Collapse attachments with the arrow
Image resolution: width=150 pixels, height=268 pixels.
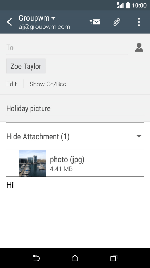pyautogui.click(x=139, y=136)
